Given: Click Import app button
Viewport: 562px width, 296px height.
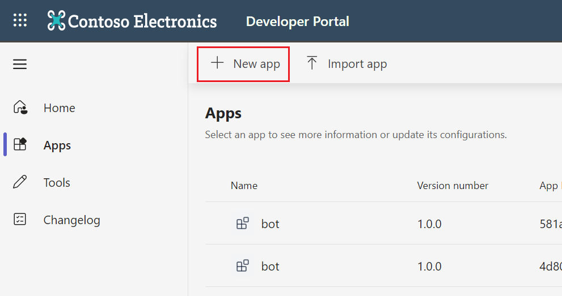Looking at the screenshot, I should pyautogui.click(x=347, y=64).
